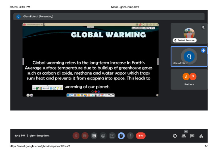Open the chat with everyone panel

pos(192,136)
